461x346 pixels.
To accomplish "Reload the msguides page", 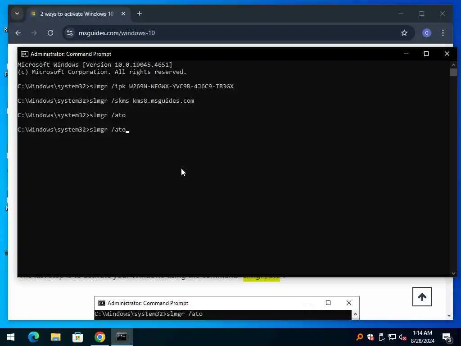I will (x=50, y=33).
